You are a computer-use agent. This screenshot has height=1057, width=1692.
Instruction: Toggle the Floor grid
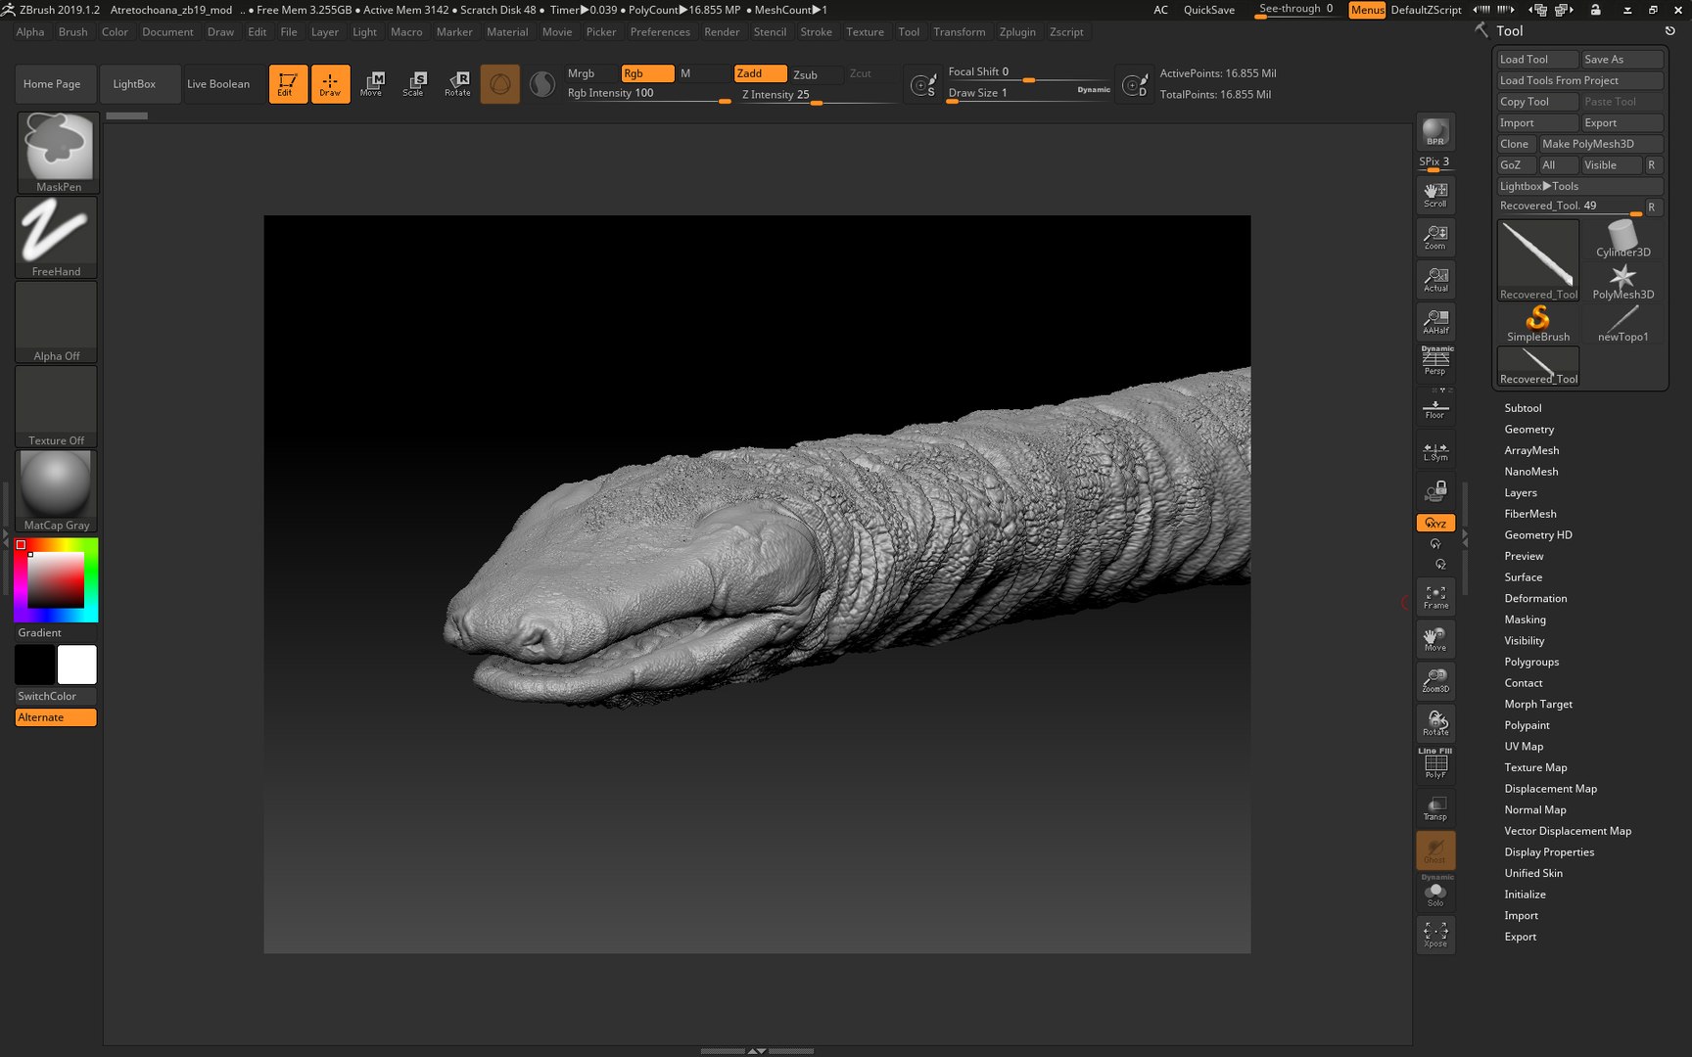point(1435,406)
